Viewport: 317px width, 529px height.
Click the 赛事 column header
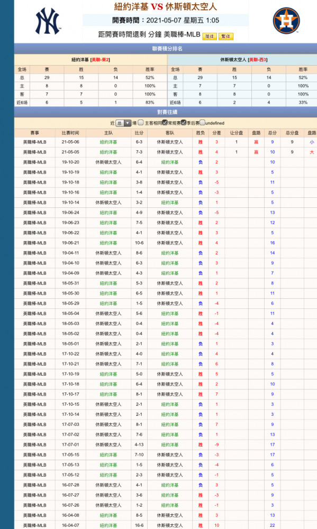pyautogui.click(x=34, y=133)
